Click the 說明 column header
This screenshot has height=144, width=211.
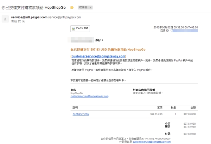point(75,107)
